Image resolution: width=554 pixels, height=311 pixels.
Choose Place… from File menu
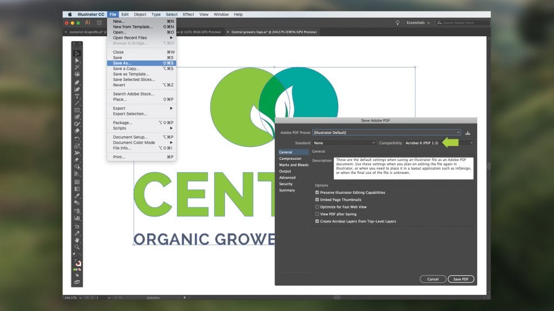tap(142, 99)
